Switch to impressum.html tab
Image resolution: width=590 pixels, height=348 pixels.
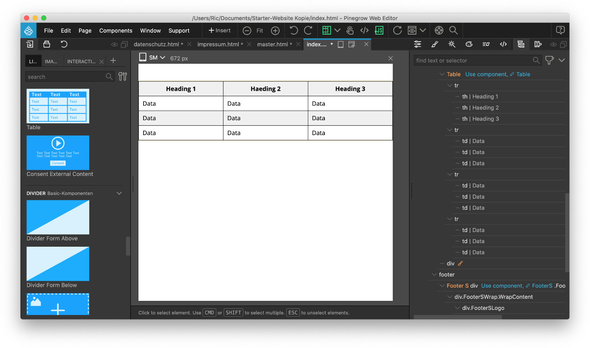(x=220, y=44)
